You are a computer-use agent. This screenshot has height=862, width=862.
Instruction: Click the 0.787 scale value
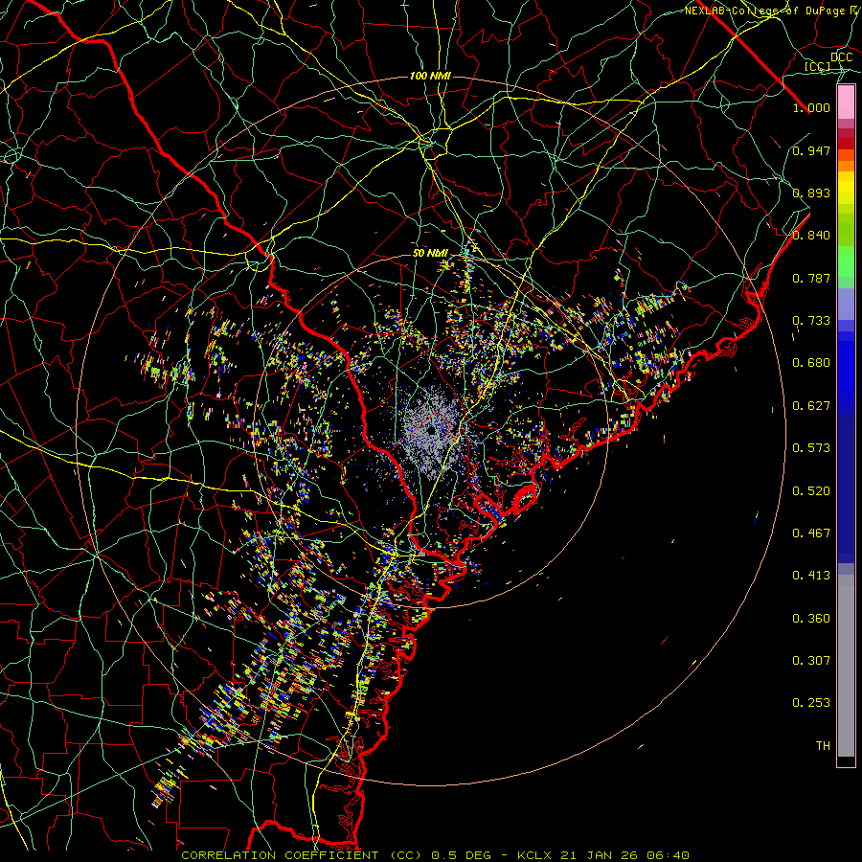(811, 278)
